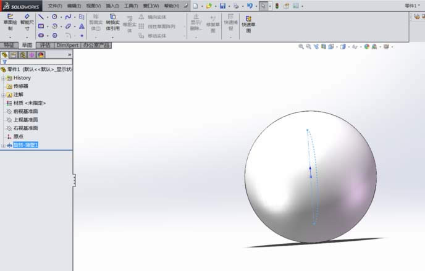
Task: Select the 智能尺寸 smart dimension tool
Action: click(x=27, y=22)
